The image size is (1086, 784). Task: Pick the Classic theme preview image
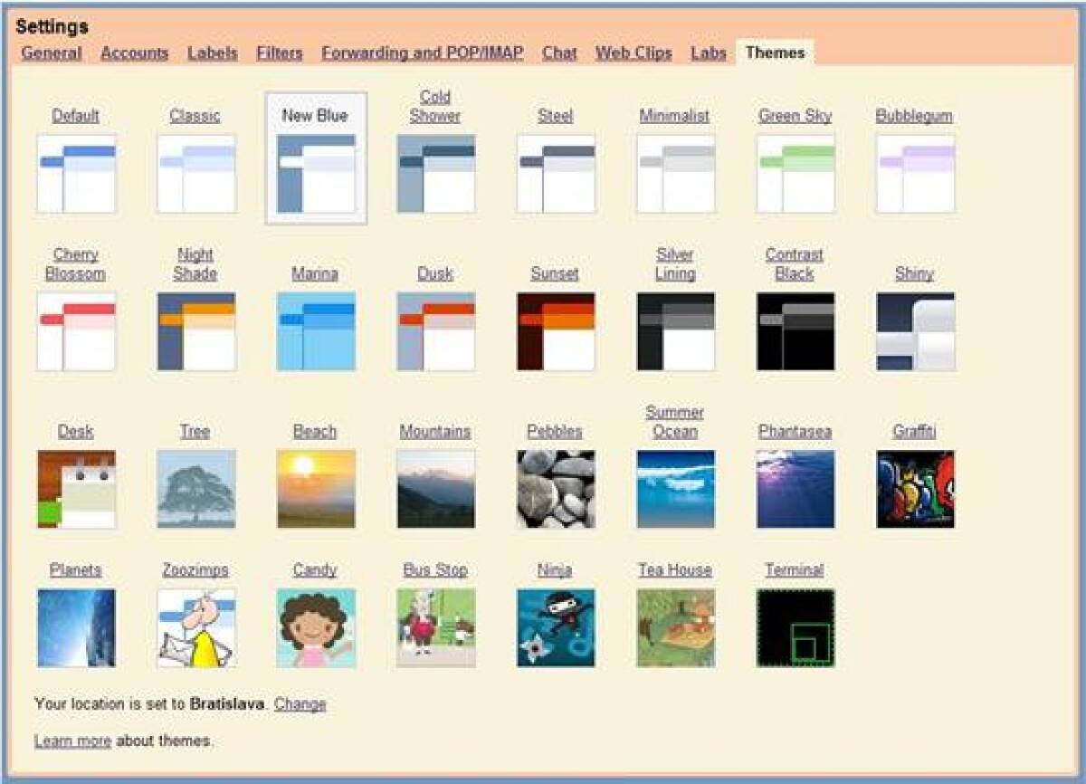pyautogui.click(x=196, y=174)
